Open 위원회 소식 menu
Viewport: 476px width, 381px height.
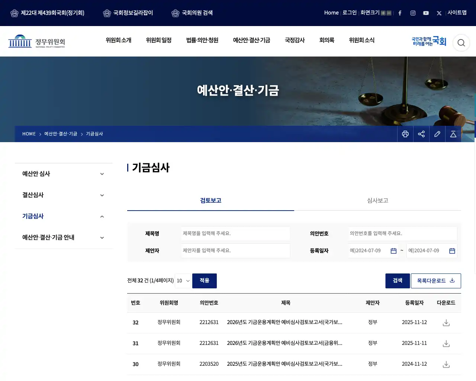click(362, 40)
